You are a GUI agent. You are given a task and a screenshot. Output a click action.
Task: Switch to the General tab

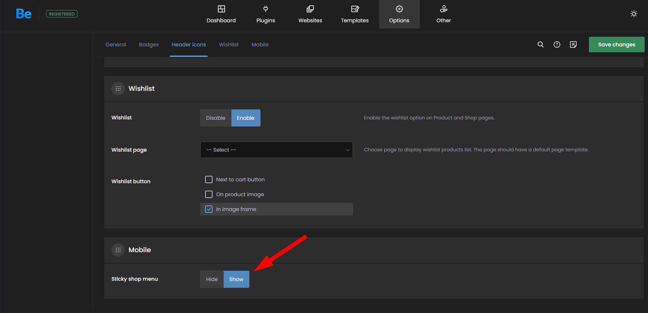click(x=116, y=45)
